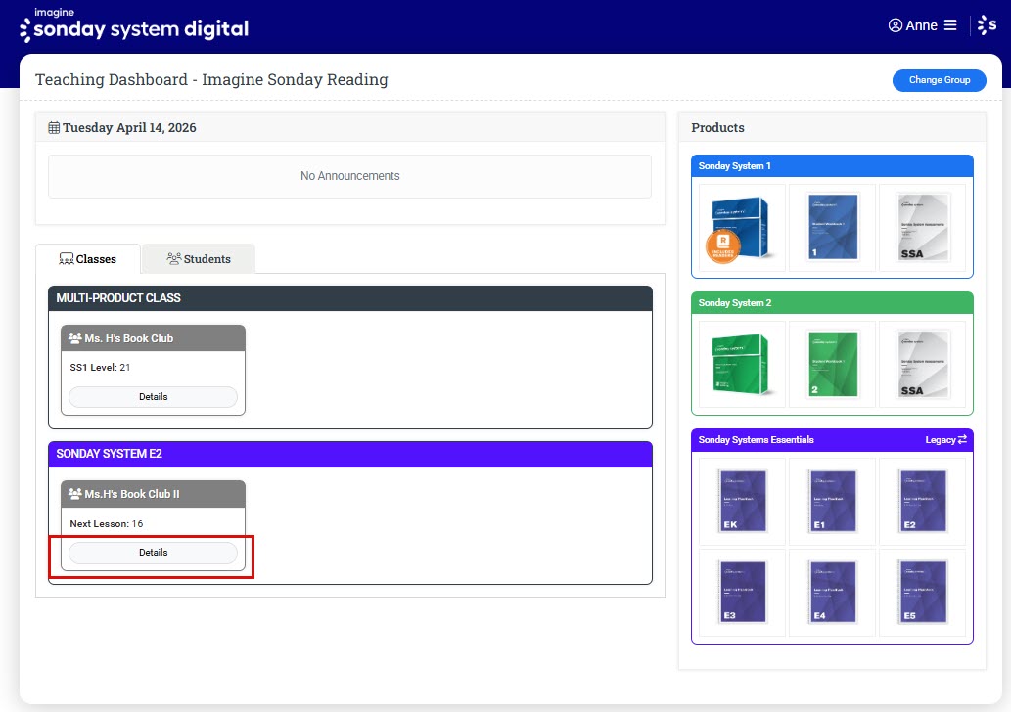Click the No Announcements box

pyautogui.click(x=349, y=176)
